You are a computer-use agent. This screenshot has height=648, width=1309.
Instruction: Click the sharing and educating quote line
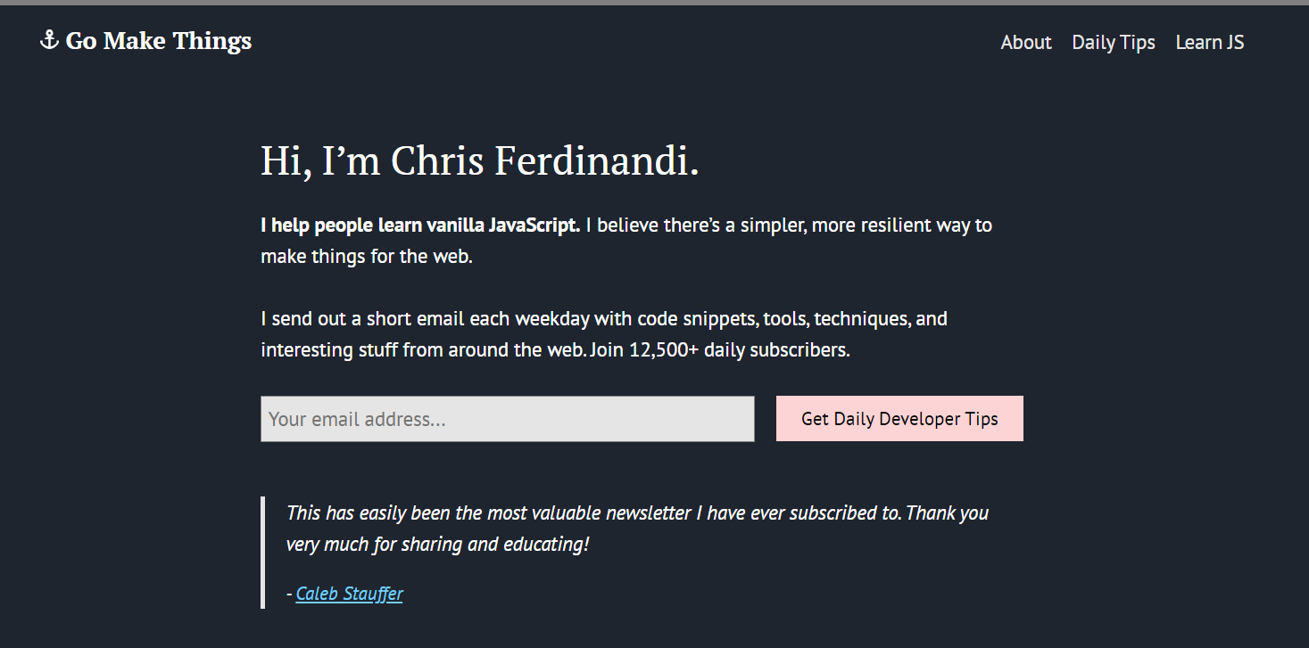[x=438, y=544]
